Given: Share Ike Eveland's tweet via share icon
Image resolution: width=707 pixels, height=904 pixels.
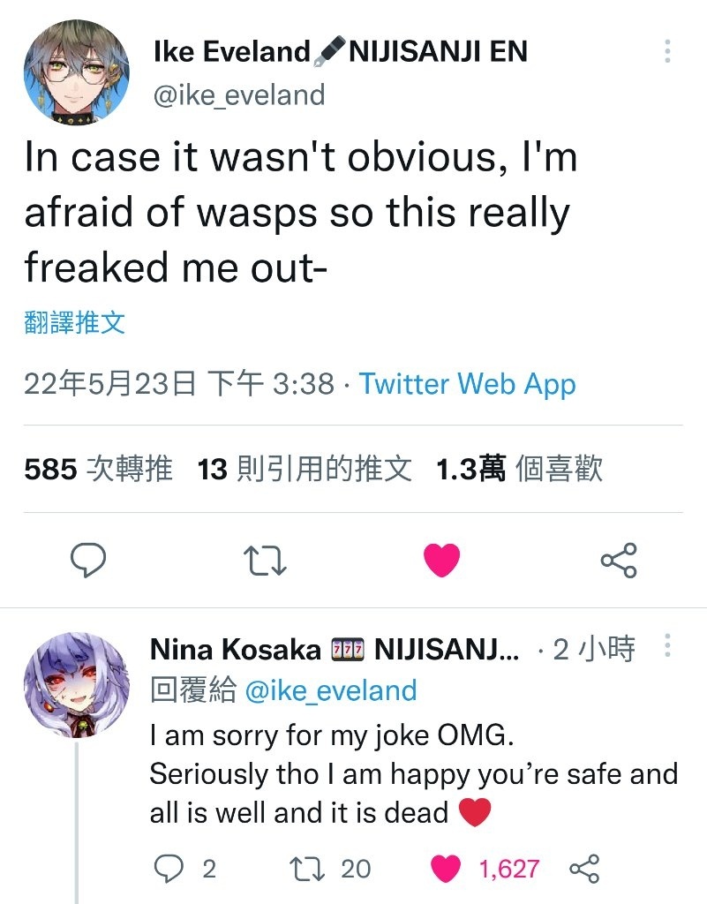Looking at the screenshot, I should tap(619, 560).
